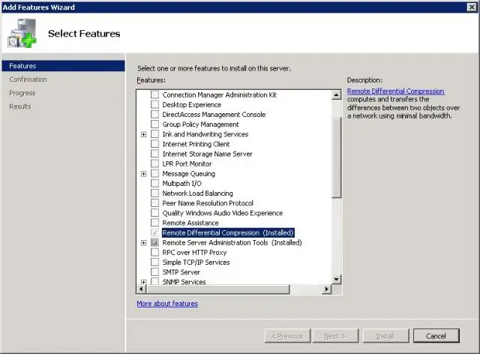Click the Add Features Wizard server icon
Image resolution: width=480 pixels, height=354 pixels.
pyautogui.click(x=24, y=33)
